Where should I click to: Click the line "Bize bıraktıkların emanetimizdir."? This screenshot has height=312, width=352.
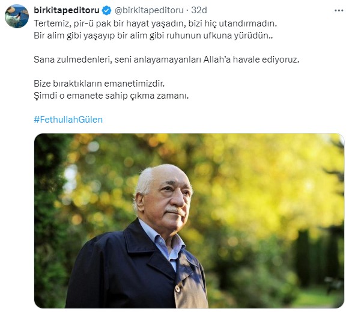tap(99, 84)
